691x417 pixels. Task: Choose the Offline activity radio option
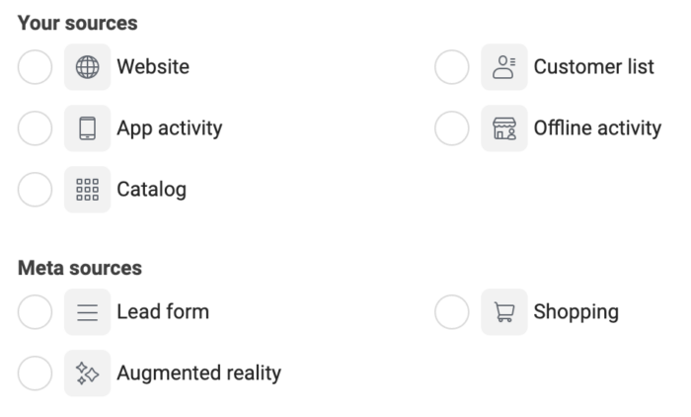pyautogui.click(x=452, y=128)
